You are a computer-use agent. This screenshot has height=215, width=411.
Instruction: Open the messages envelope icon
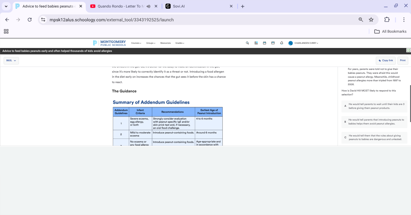pos(273,43)
